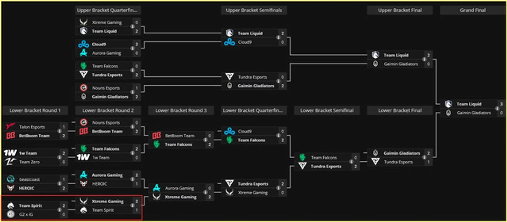Screen dimensions: 507x222
Task: Click the Lower Bracket Round 3 header
Action: (181, 110)
